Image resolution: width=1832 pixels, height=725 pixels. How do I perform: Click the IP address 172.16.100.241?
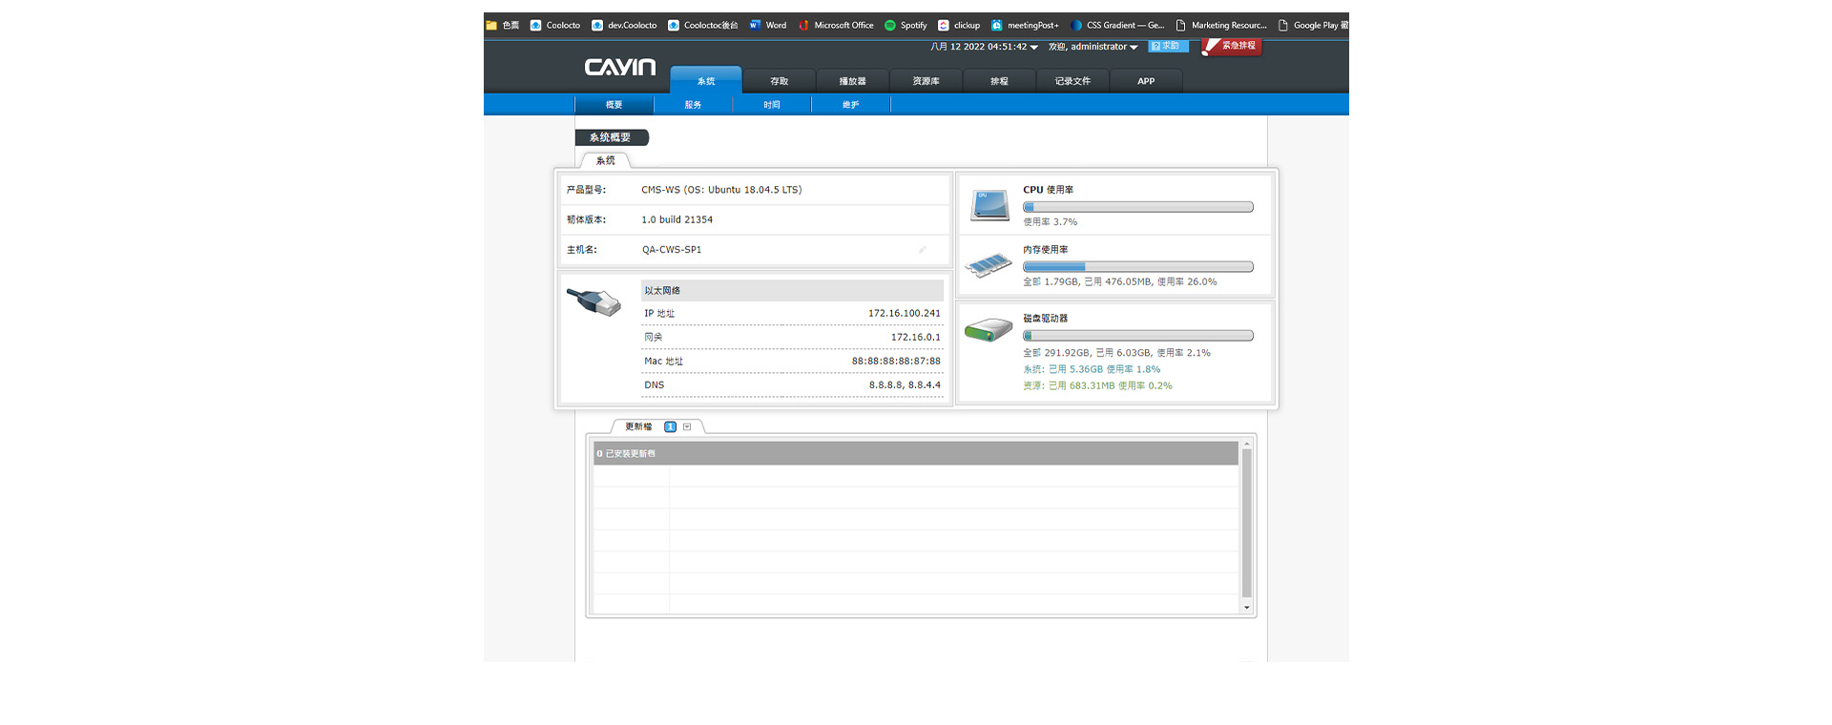(x=904, y=313)
